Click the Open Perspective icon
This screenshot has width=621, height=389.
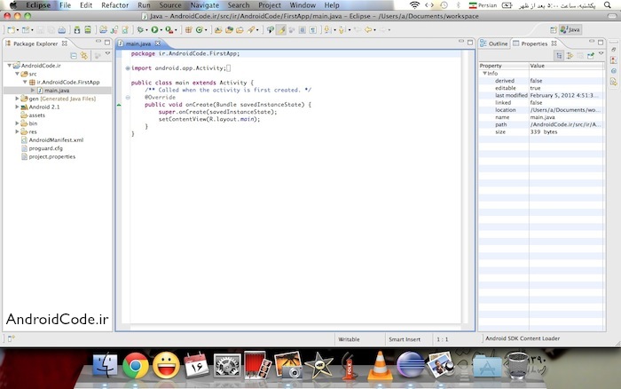pos(554,29)
